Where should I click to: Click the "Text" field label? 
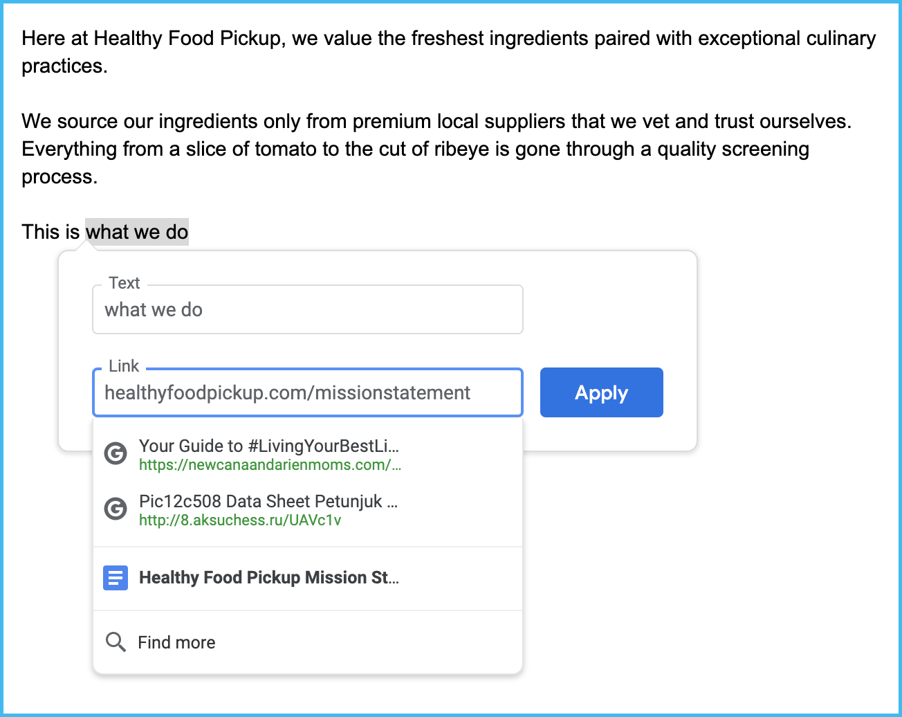[x=125, y=283]
